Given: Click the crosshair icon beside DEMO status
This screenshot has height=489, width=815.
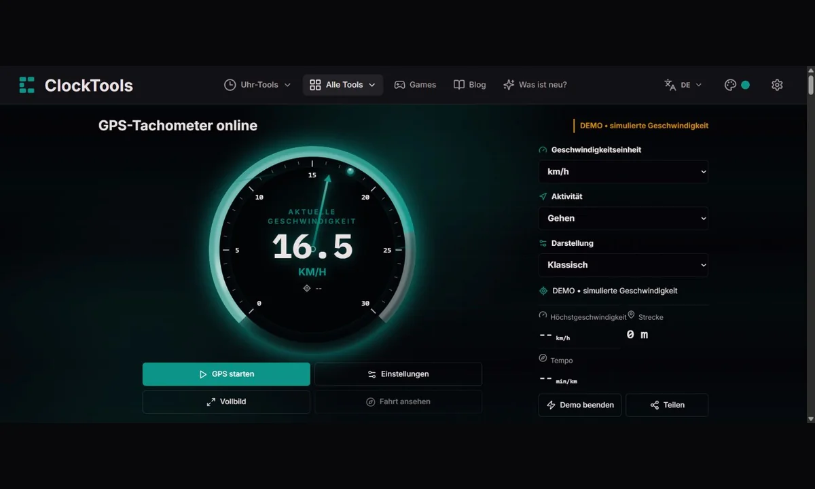Looking at the screenshot, I should coord(543,291).
